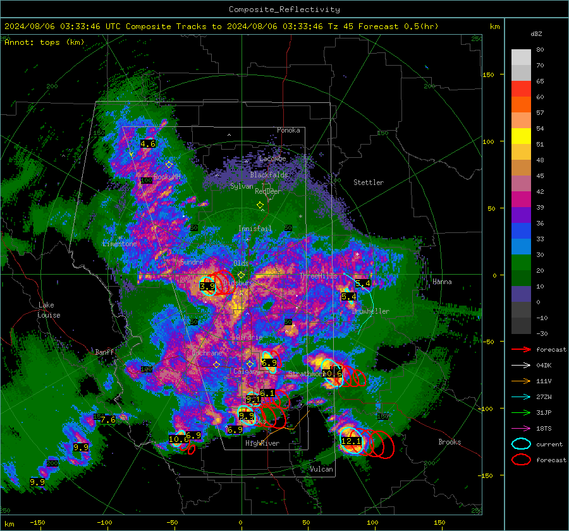The width and height of the screenshot is (569, 531).
Task: Click the yellow diamond marker below Olds
Action: point(242,275)
